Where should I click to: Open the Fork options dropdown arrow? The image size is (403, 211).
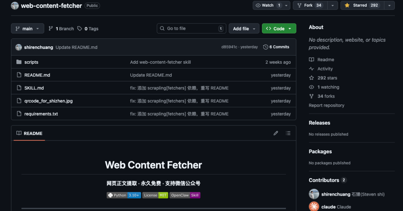tap(333, 6)
